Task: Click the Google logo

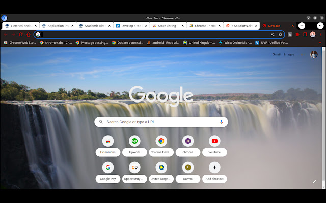Action: pos(161,96)
